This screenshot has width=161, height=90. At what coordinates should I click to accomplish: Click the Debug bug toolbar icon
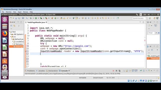[31, 18]
